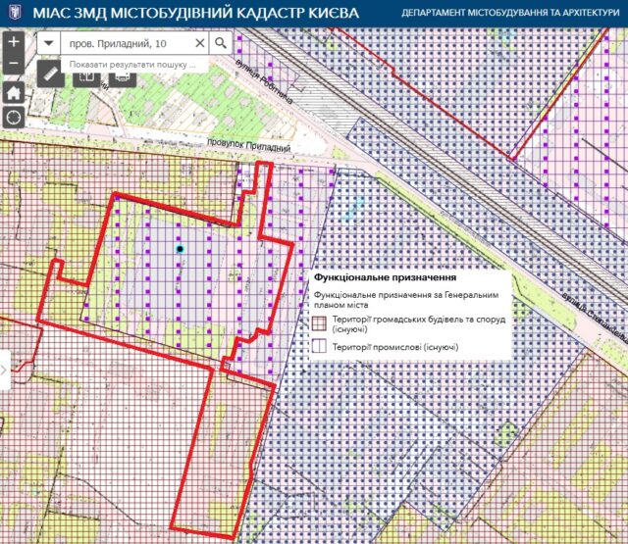Zoom in the map with plus button
Viewport: 628px width, 544px height.
pos(14,43)
